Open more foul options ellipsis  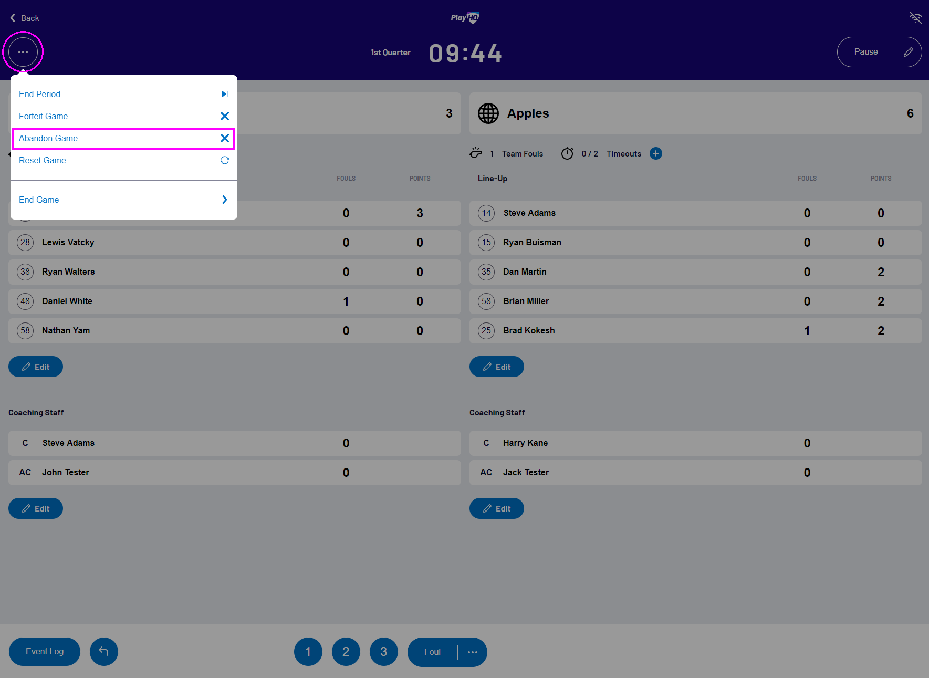click(x=473, y=652)
